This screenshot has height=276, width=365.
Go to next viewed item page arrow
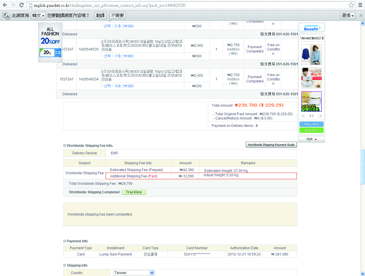320,116
